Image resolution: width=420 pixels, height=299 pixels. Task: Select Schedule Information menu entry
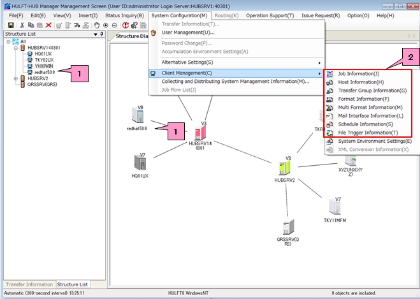[365, 124]
